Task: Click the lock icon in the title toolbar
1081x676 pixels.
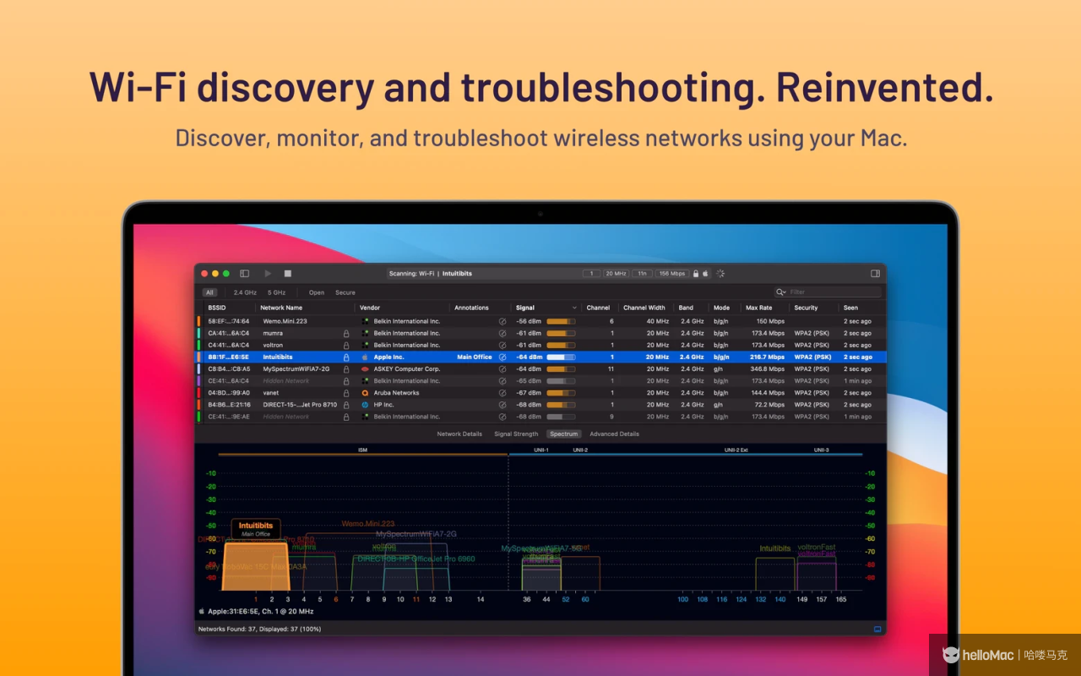Action: click(x=696, y=274)
